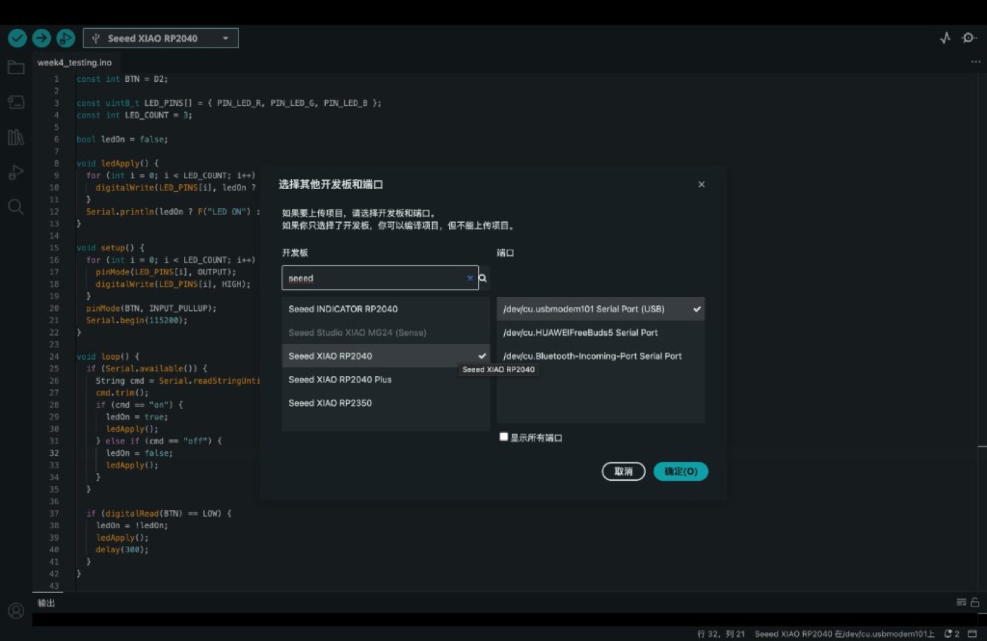Image resolution: width=987 pixels, height=641 pixels.
Task: Select /dev/cu.usbmodem101 Serial Port (USB)
Action: (601, 309)
